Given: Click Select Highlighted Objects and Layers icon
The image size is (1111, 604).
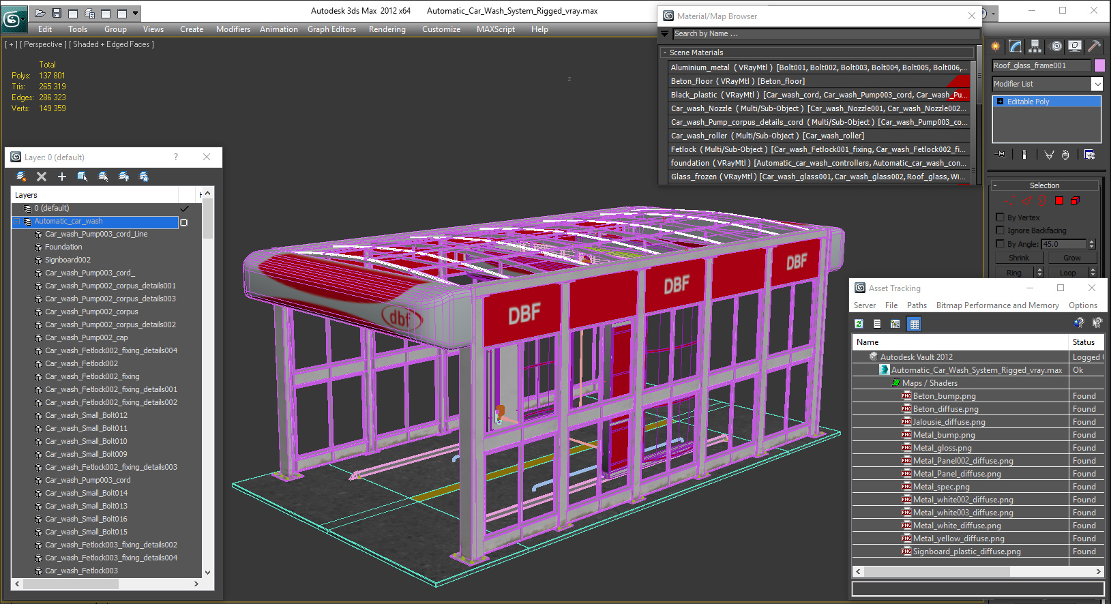Looking at the screenshot, I should click(83, 177).
